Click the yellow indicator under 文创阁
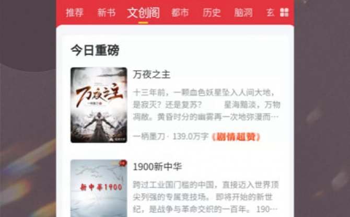 click(143, 22)
